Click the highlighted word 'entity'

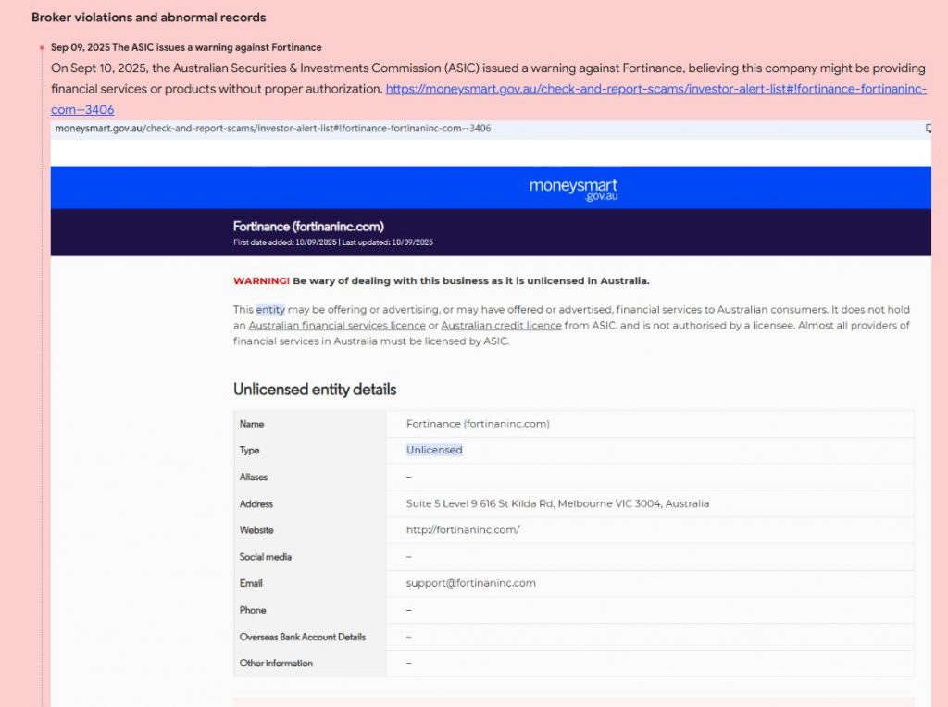(x=270, y=310)
